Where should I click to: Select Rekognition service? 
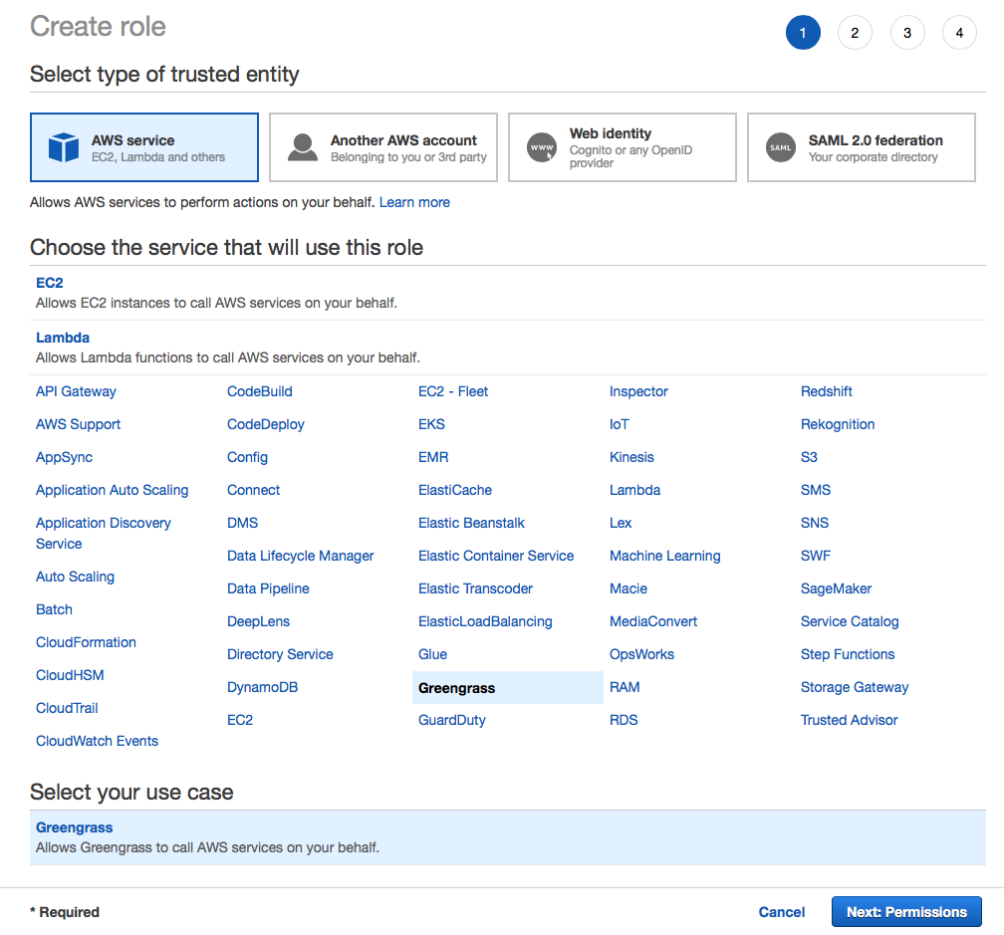(x=838, y=424)
